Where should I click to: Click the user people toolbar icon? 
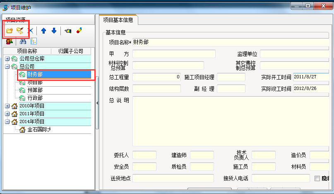[10, 41]
